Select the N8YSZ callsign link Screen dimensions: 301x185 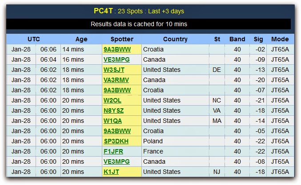point(114,110)
